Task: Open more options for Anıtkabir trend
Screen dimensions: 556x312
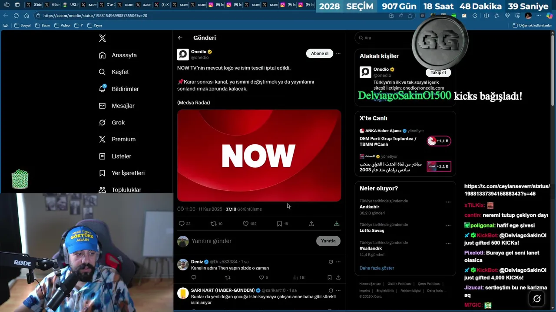Action: point(448,202)
